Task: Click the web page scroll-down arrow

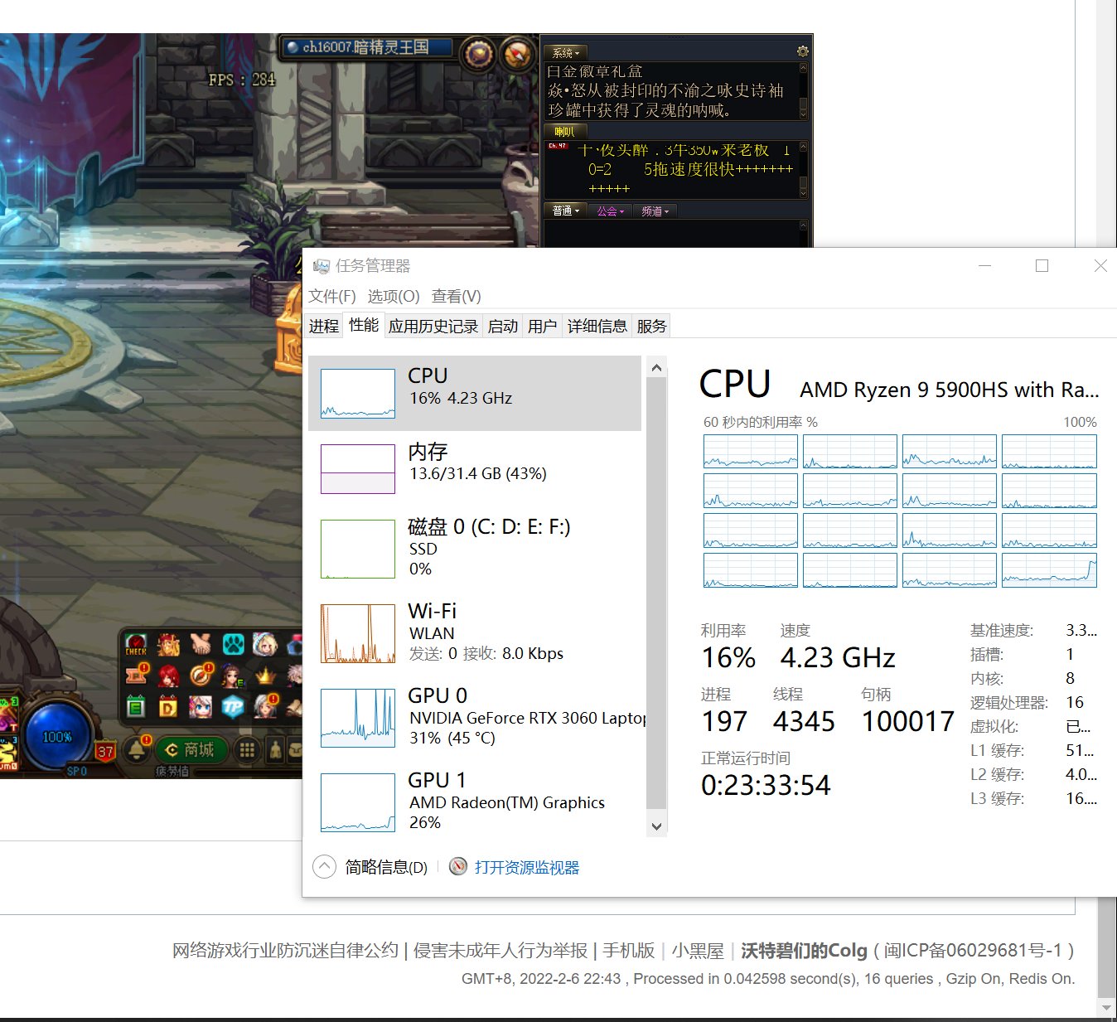Action: pos(1106,1007)
